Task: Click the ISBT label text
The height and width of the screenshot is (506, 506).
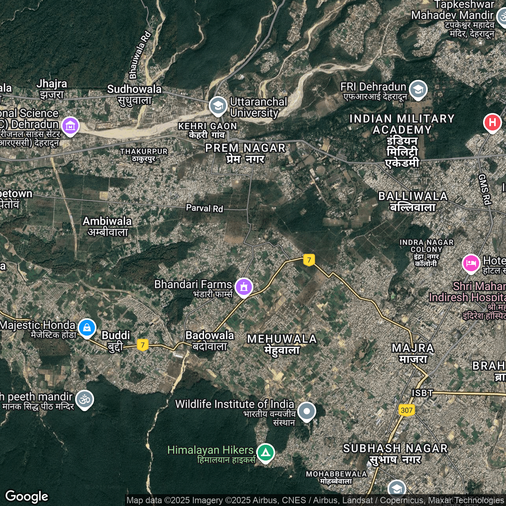Action: 422,393
